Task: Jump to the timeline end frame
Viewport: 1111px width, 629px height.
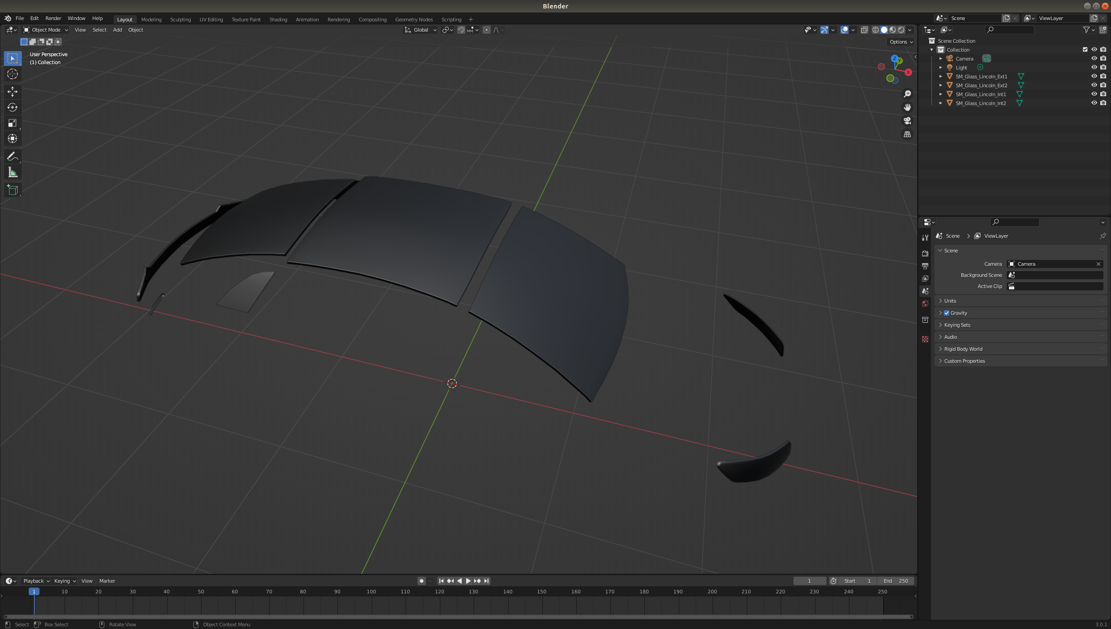Action: (x=486, y=580)
